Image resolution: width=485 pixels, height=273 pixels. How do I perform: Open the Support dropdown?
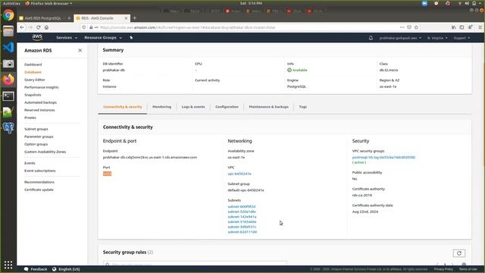(462, 38)
